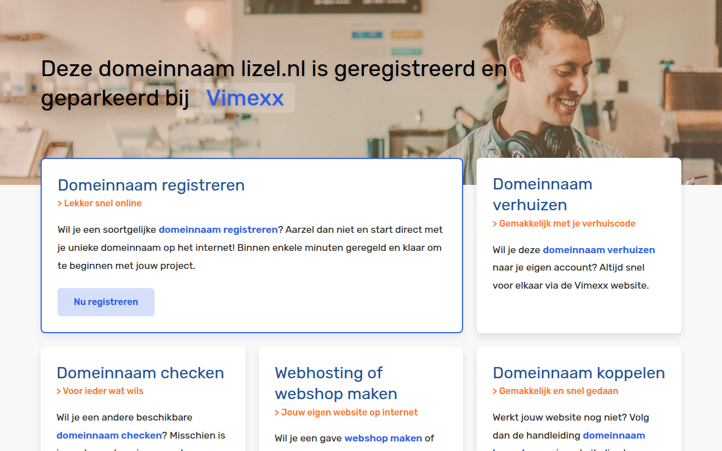
Task: Open the 'domeinnaam checken' link
Action: (109, 435)
